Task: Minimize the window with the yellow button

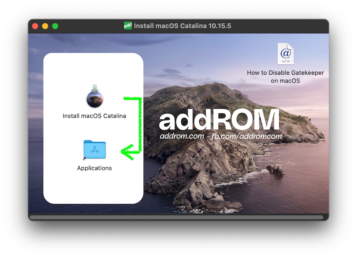Action: [x=45, y=26]
